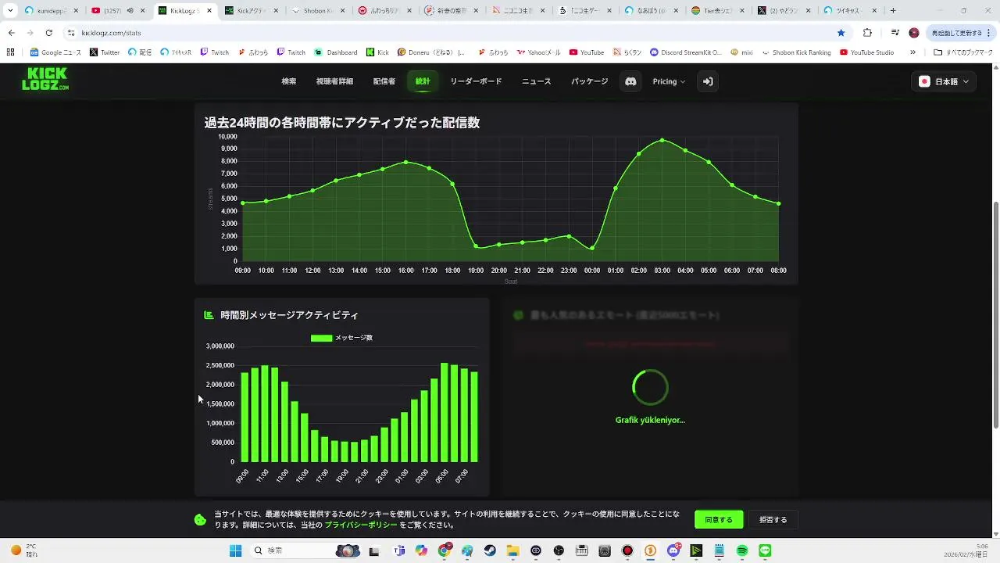This screenshot has width=1000, height=563.
Task: Open Discord from the taskbar
Action: 673,550
